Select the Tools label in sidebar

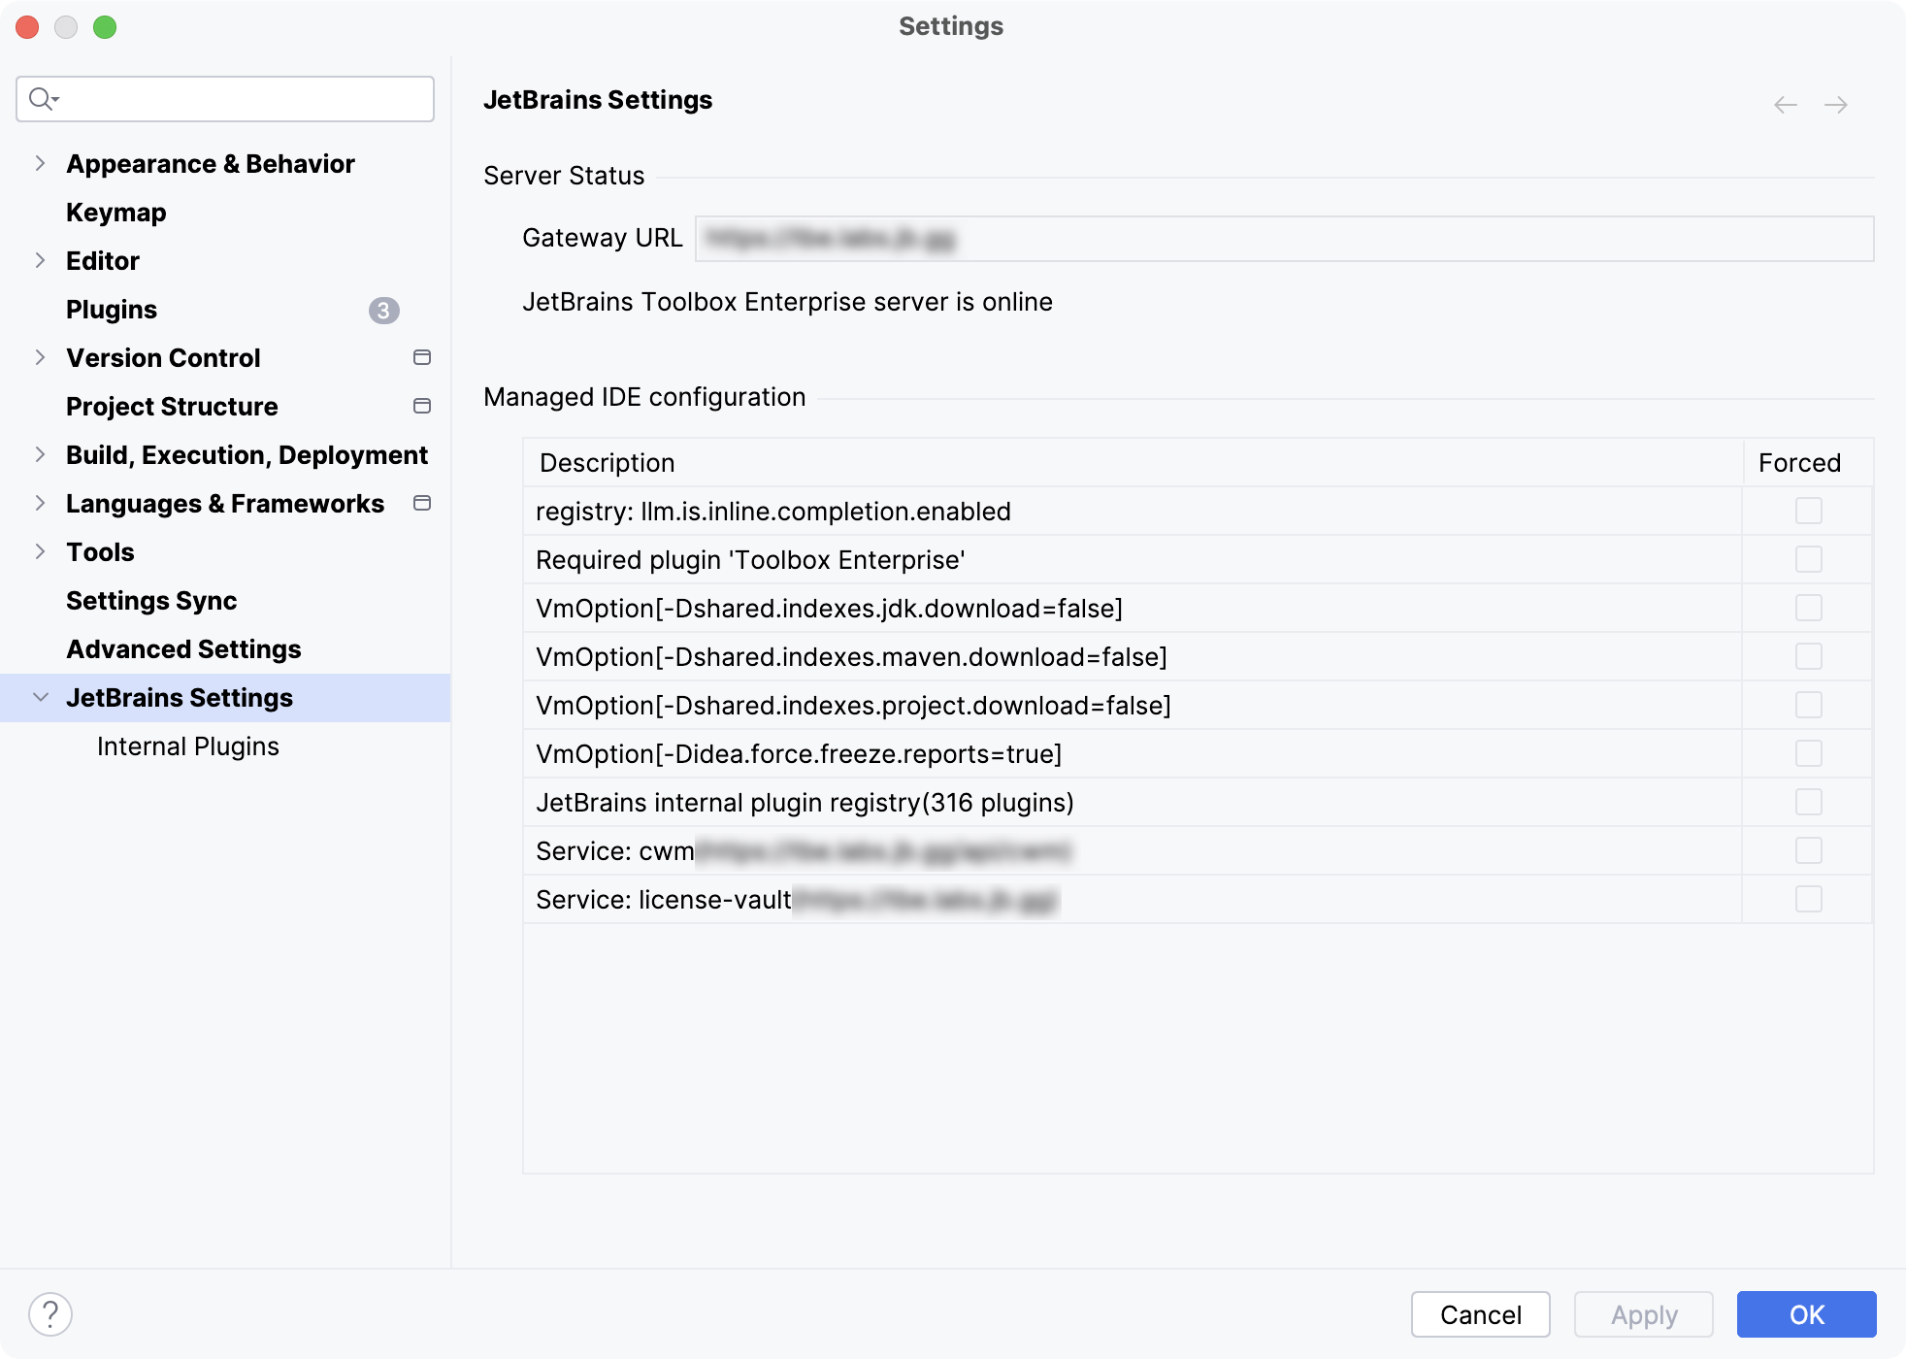[100, 552]
